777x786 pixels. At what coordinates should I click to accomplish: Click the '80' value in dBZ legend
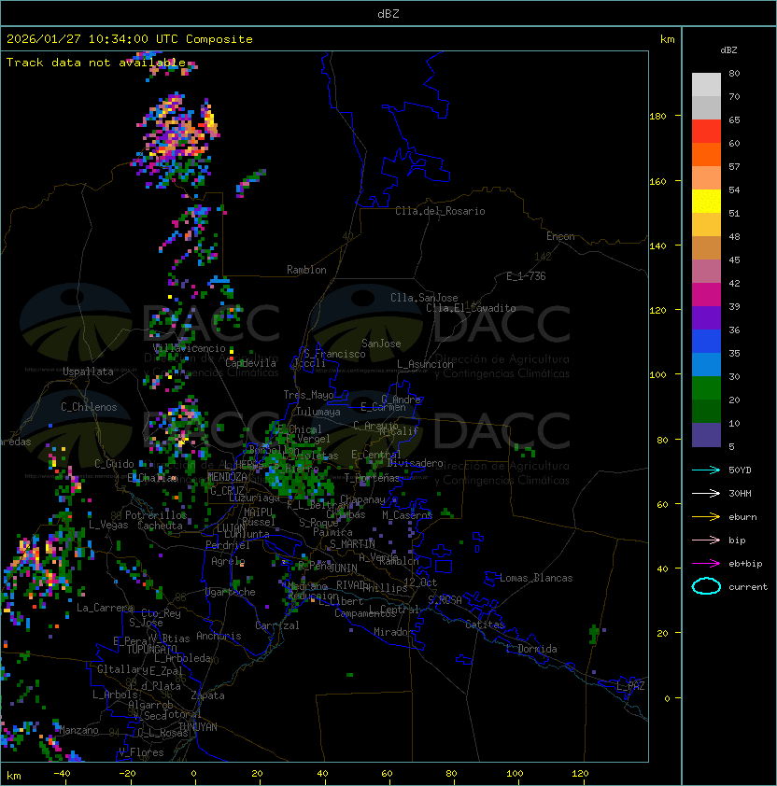[x=734, y=73]
